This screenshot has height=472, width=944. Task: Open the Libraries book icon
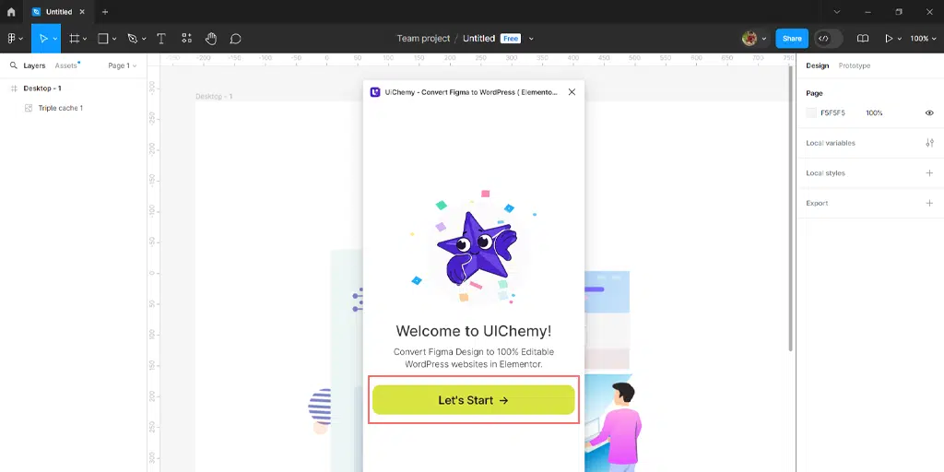tap(863, 39)
